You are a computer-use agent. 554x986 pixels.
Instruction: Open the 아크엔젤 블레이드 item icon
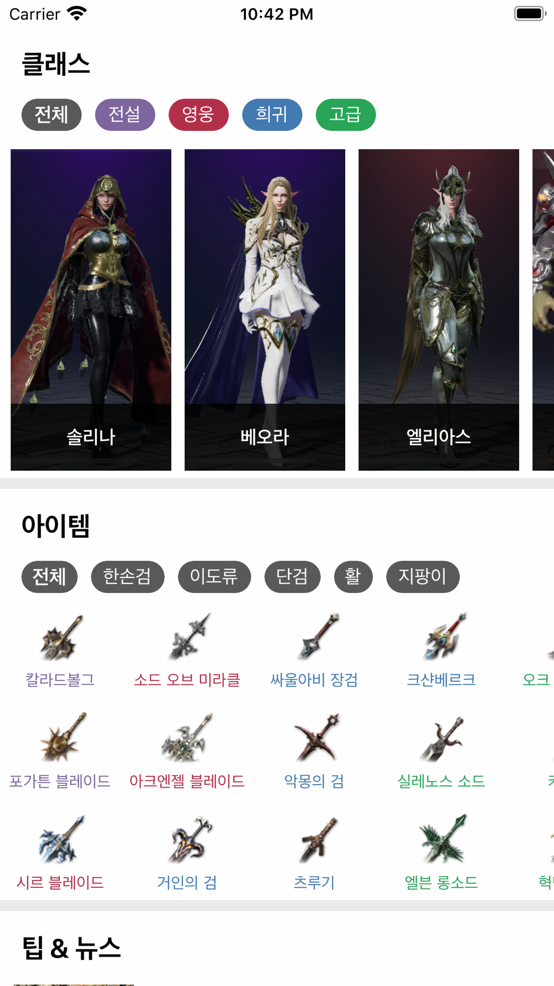click(187, 738)
